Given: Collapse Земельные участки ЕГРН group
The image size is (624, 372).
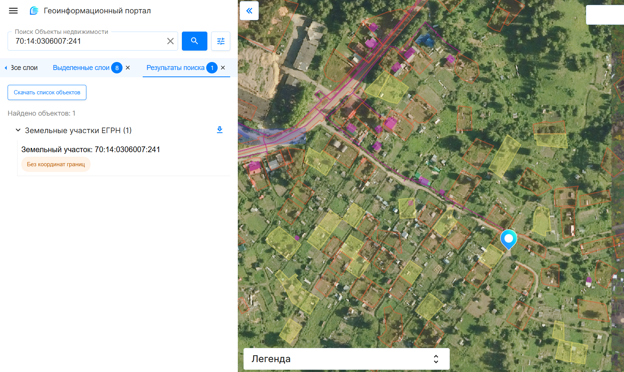Looking at the screenshot, I should pos(18,130).
